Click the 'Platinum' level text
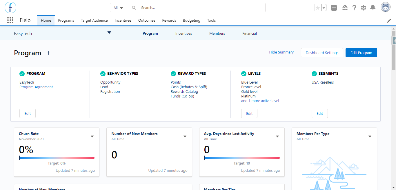Viewport: 396px width, 190px height. [248, 96]
